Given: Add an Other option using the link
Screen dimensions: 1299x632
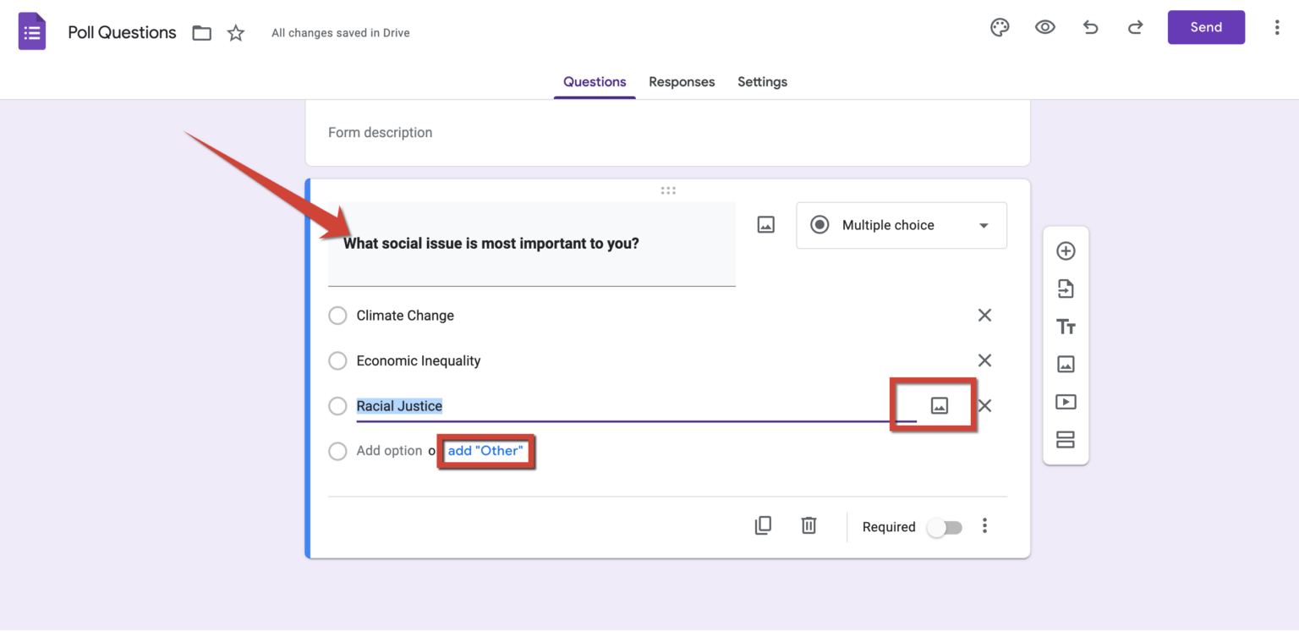Looking at the screenshot, I should (485, 450).
